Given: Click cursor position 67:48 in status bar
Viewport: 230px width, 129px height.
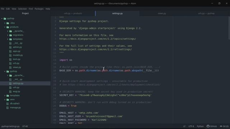Looking at the screenshot, I should (x=25, y=126).
